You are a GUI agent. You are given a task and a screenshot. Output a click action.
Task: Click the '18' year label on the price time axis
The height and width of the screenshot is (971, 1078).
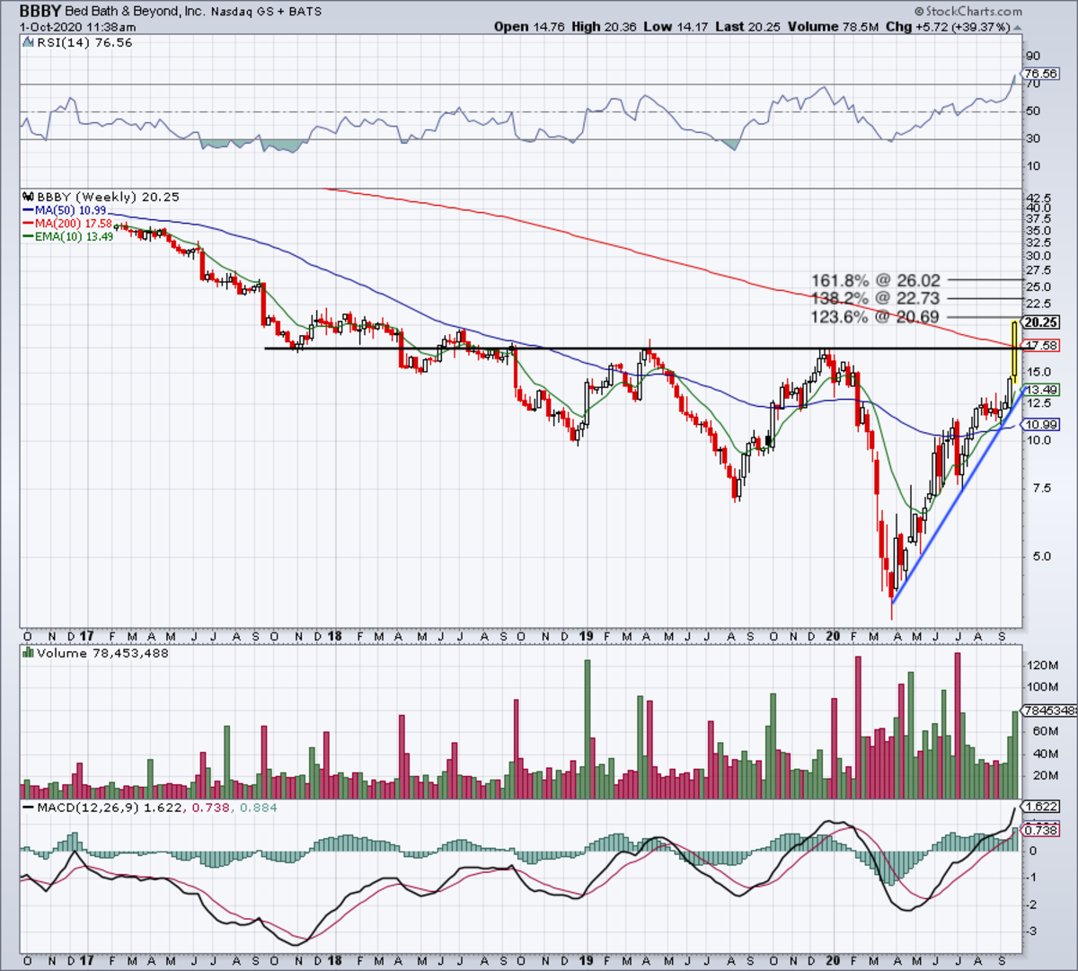(x=335, y=636)
